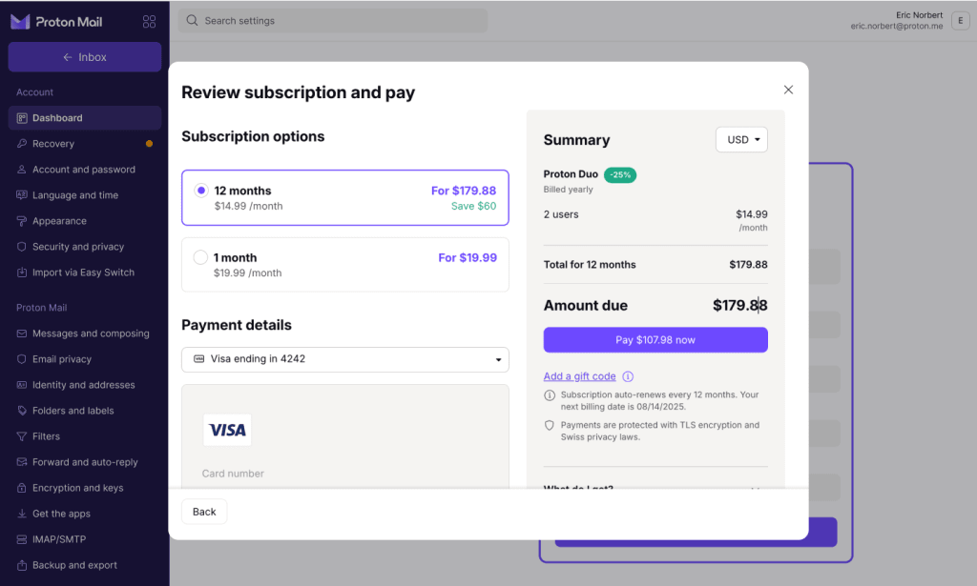Click the Proton Mail logo
This screenshot has height=586, width=977.
click(56, 22)
